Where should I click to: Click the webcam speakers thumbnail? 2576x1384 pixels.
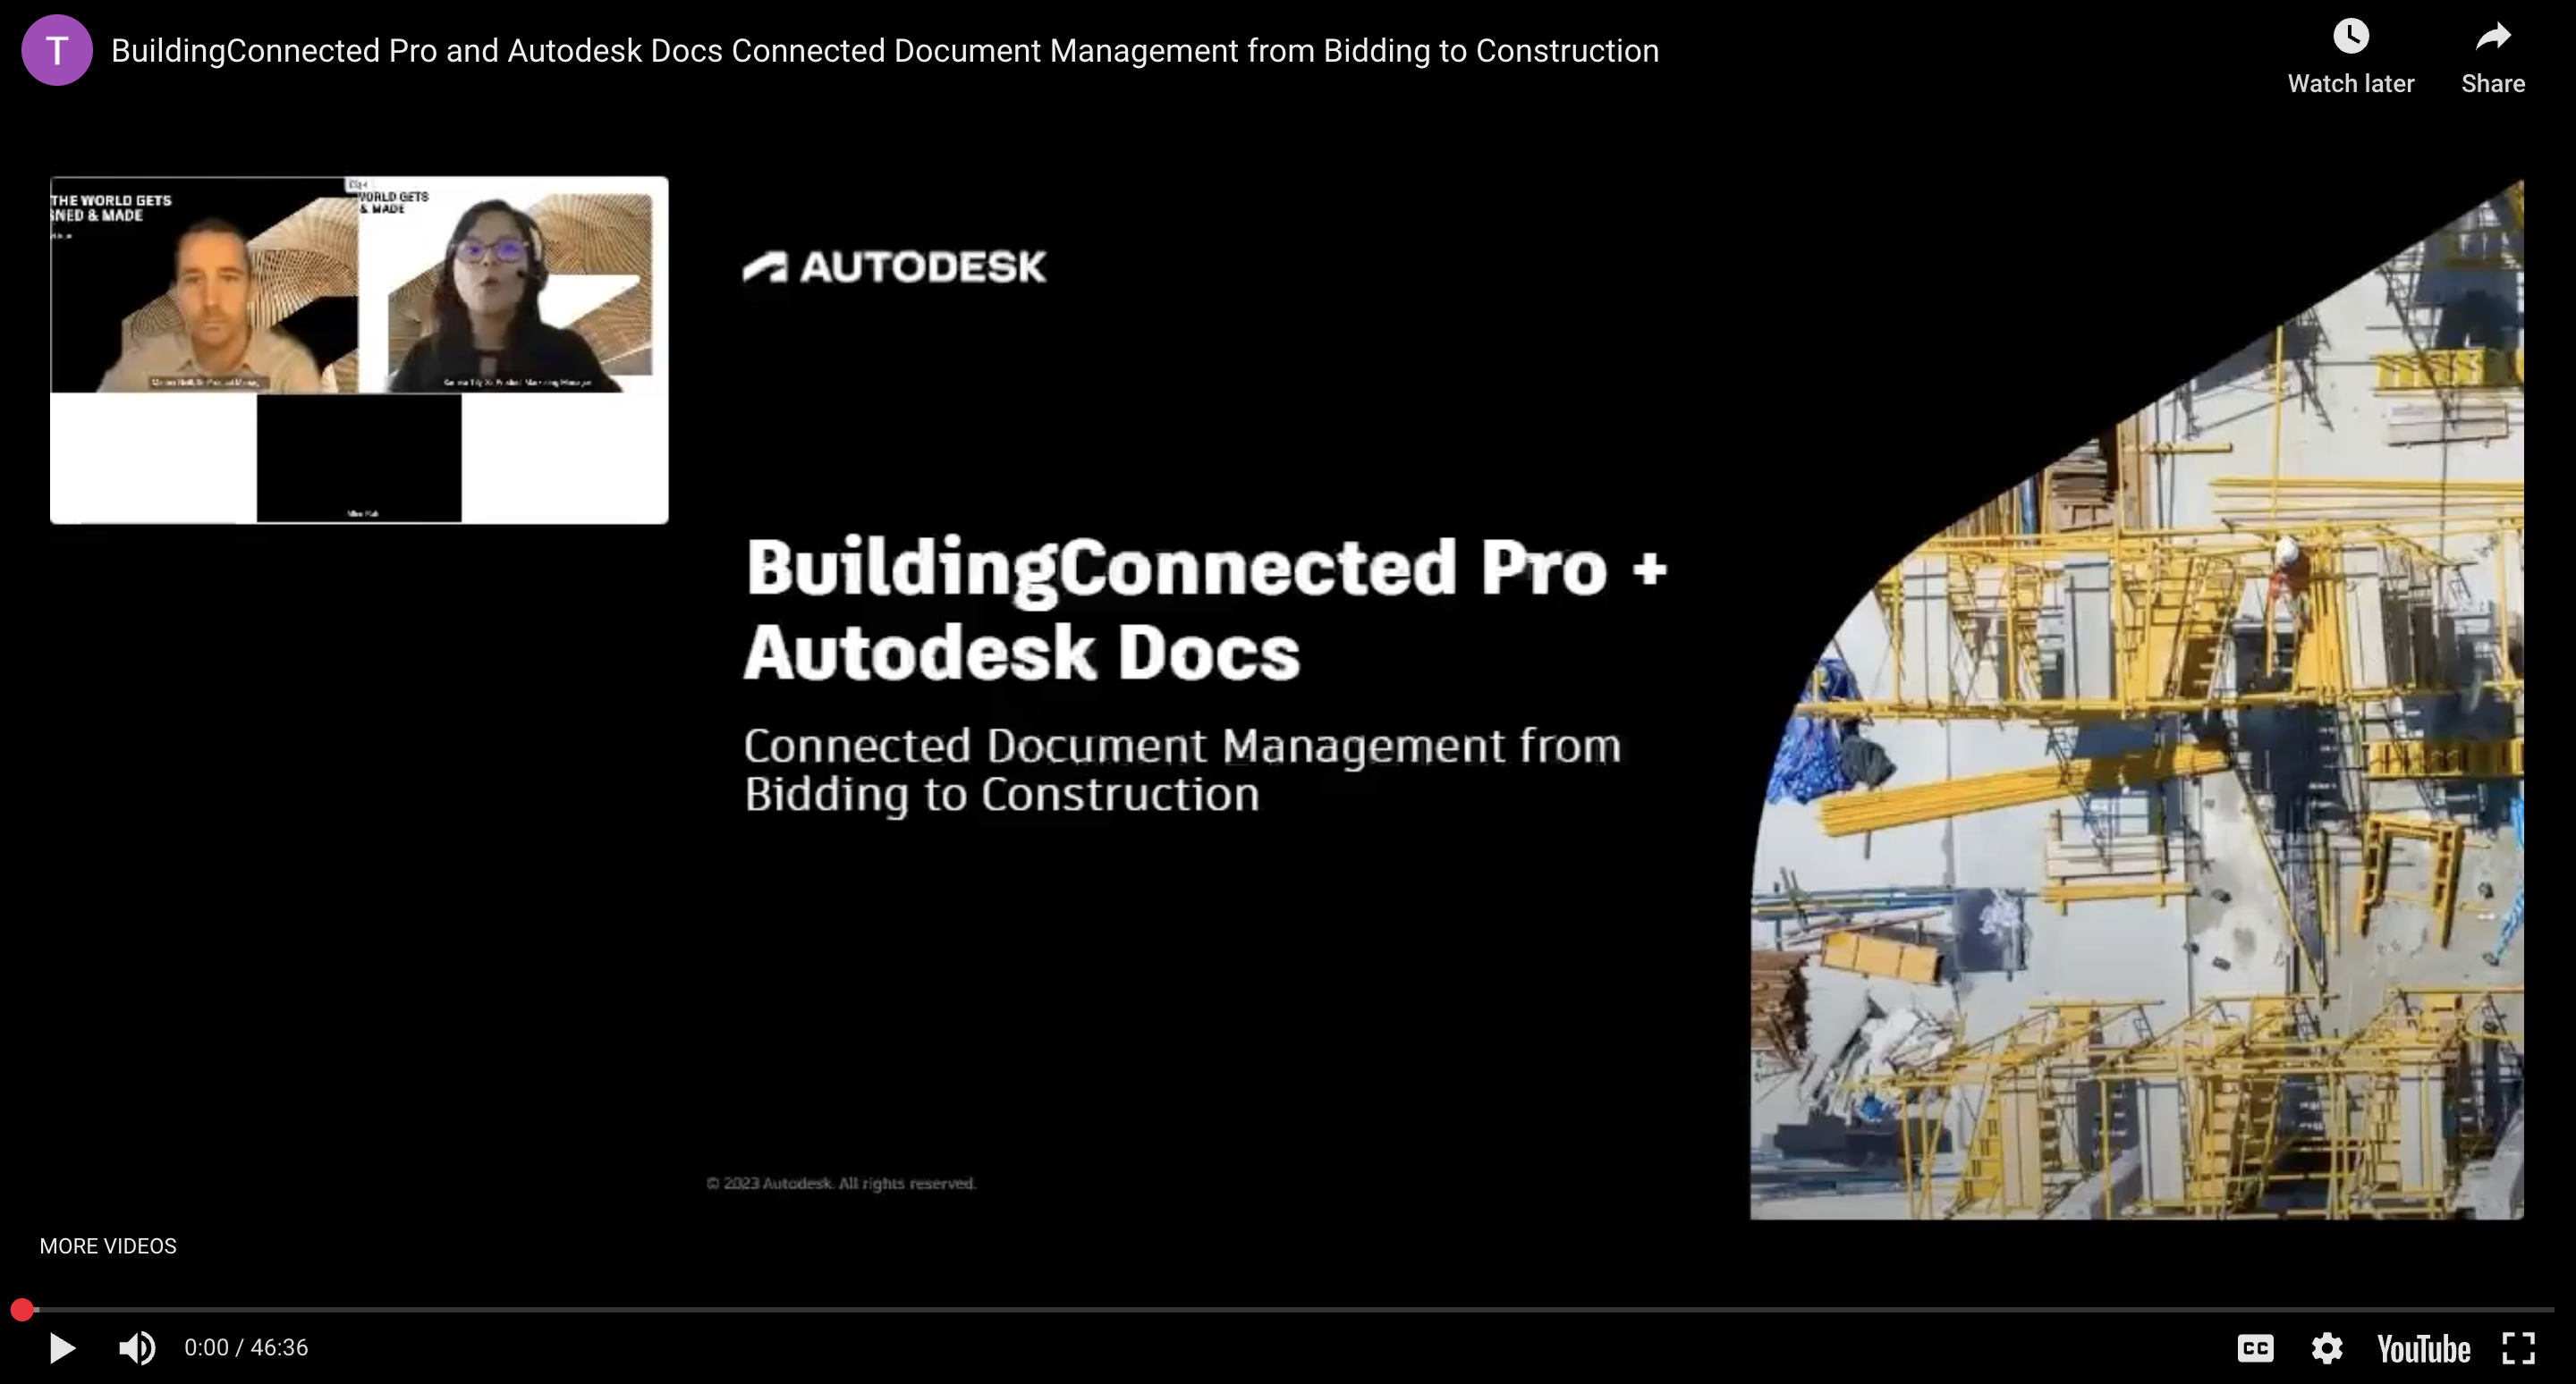(x=359, y=350)
